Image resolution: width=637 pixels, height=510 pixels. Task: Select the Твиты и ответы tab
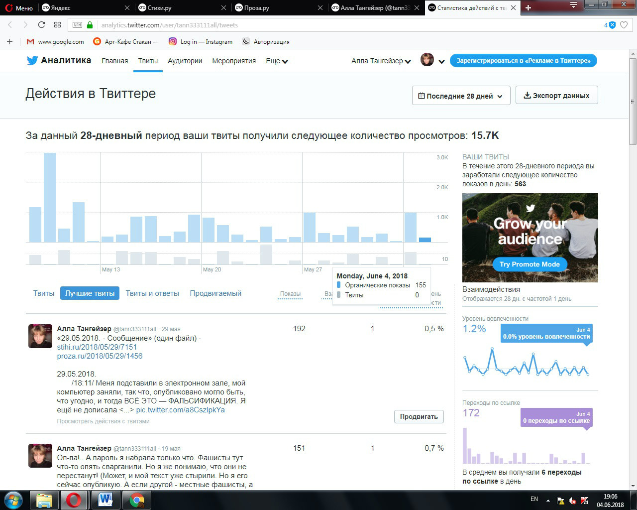(152, 293)
